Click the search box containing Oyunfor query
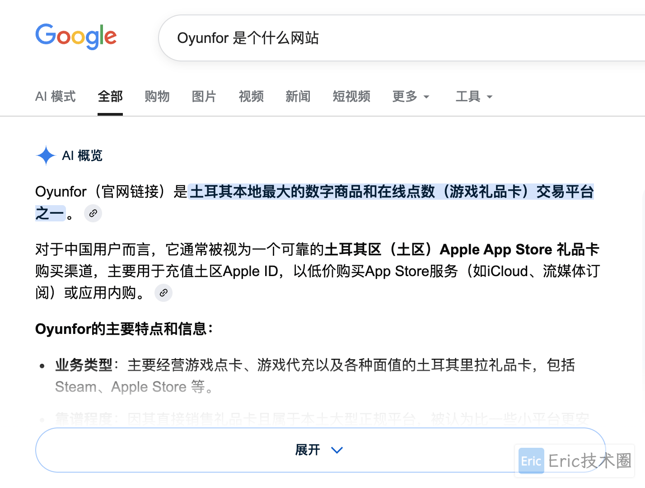Image resolution: width=645 pixels, height=488 pixels. coord(402,38)
